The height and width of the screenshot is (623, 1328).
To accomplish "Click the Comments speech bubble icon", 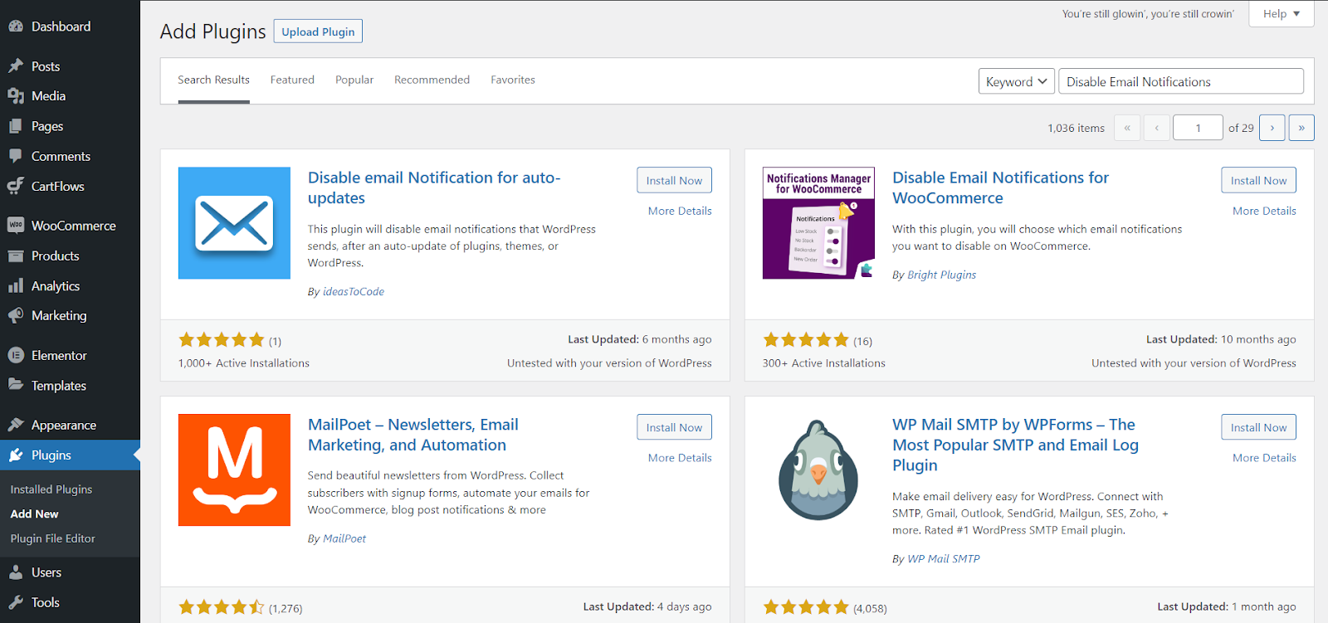I will [16, 156].
